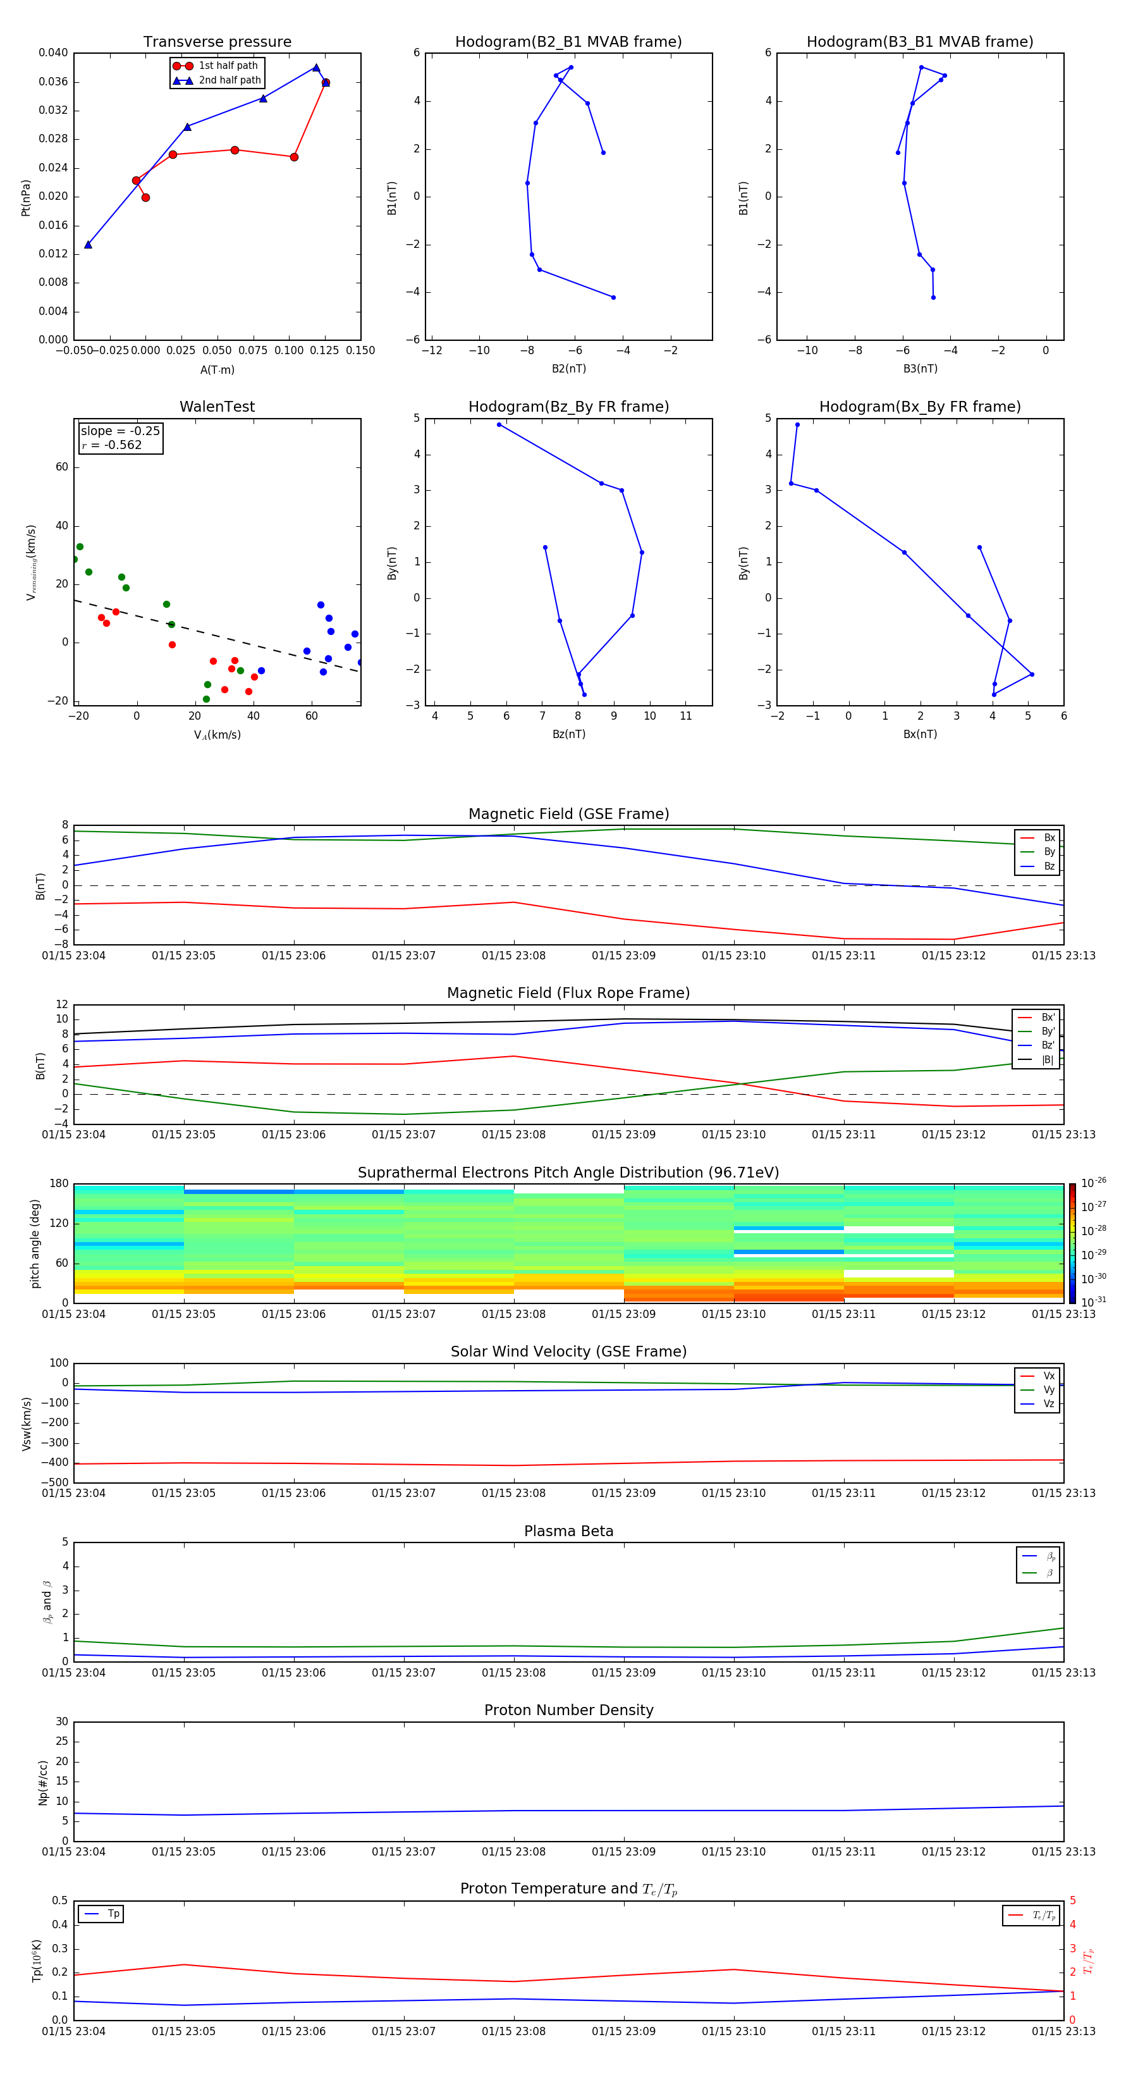
Task: Click the "Transverse pressure" plot title
Action: coord(217,42)
